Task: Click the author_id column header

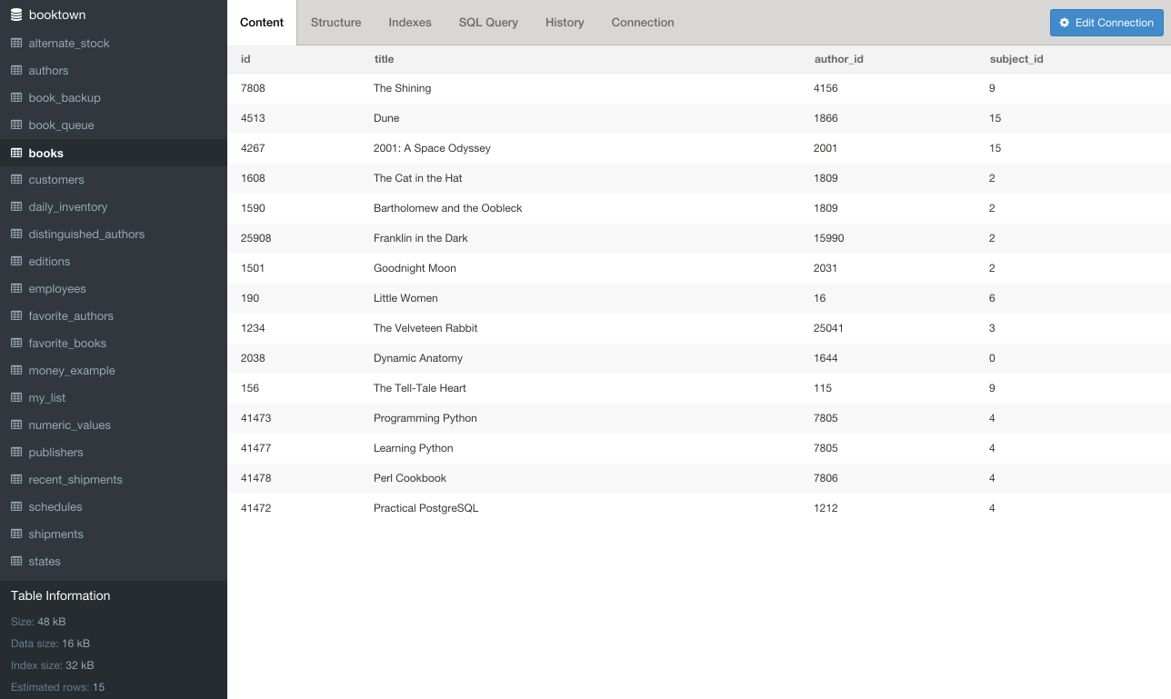Action: coord(838,59)
